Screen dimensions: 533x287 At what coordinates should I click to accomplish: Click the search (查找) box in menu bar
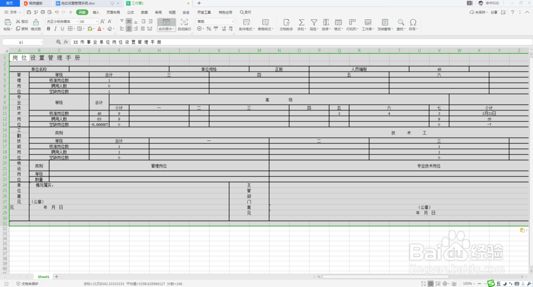pos(245,12)
